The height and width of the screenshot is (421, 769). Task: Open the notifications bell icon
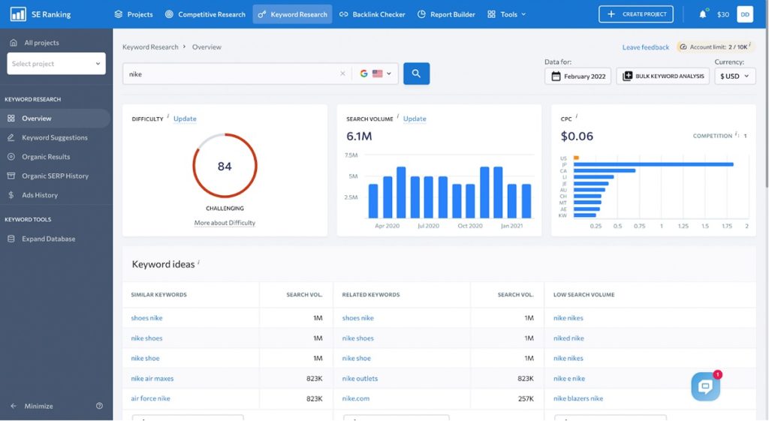(x=703, y=14)
